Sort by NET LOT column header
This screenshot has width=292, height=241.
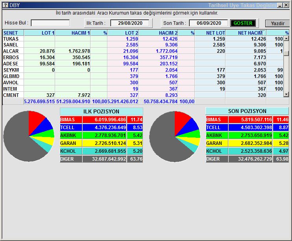point(210,33)
